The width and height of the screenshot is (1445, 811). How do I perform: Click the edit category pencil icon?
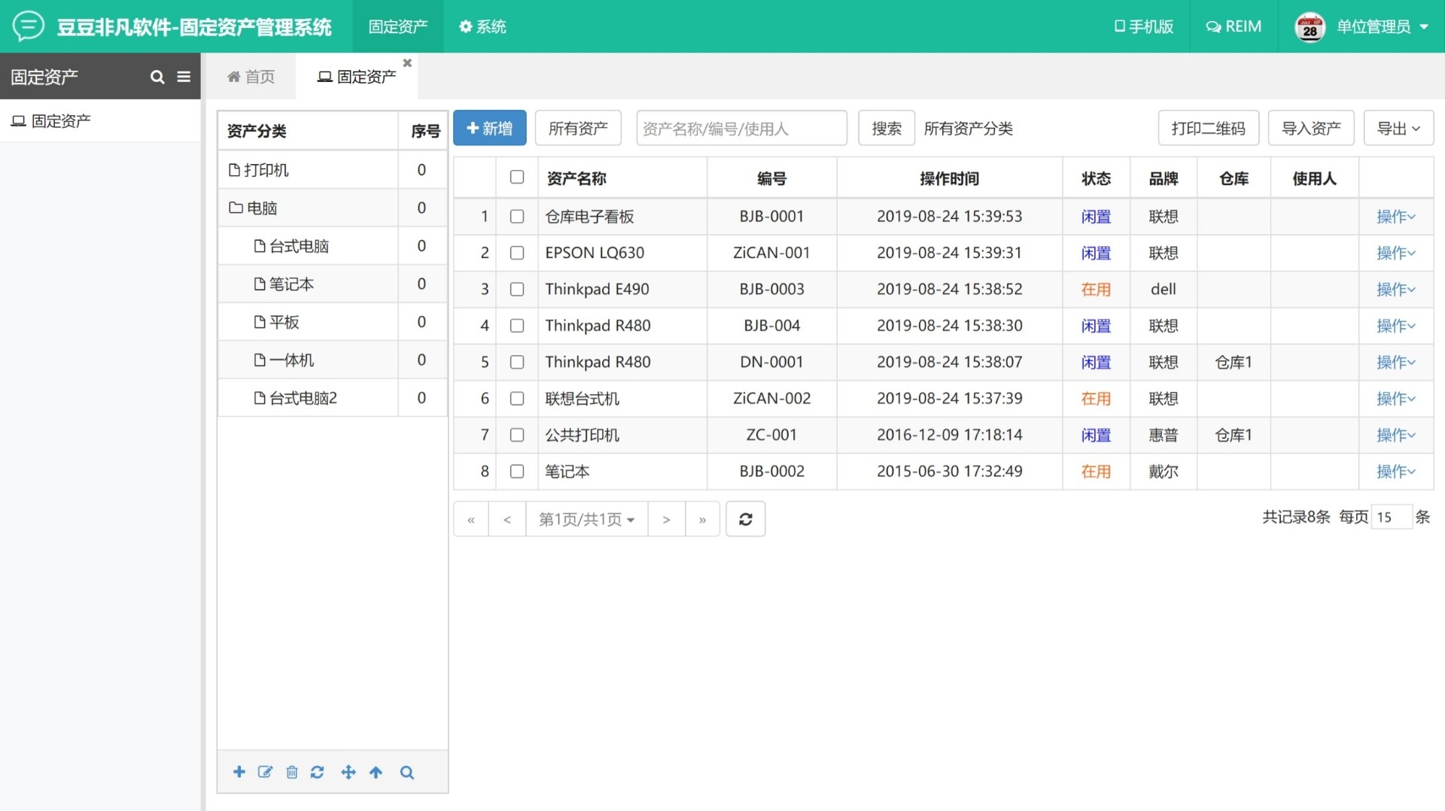pos(265,772)
